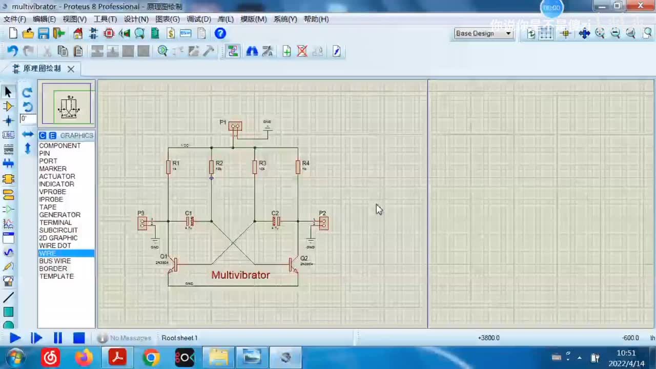
Task: Open 文件(F) menu
Action: (14, 19)
